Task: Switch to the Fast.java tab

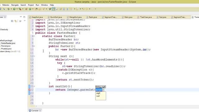Action: click(161, 17)
